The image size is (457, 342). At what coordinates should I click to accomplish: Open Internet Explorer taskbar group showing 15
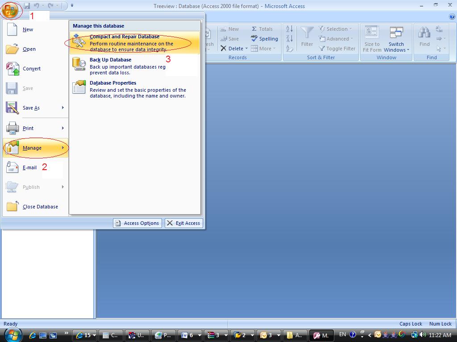85,335
